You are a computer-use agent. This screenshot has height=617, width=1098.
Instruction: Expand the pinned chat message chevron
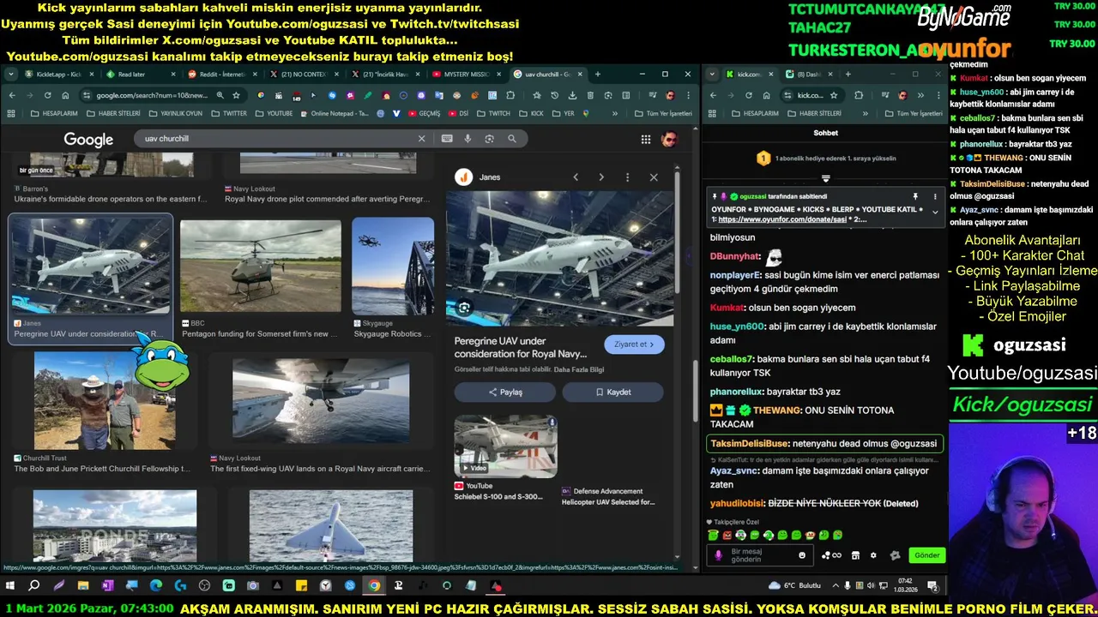pos(935,212)
